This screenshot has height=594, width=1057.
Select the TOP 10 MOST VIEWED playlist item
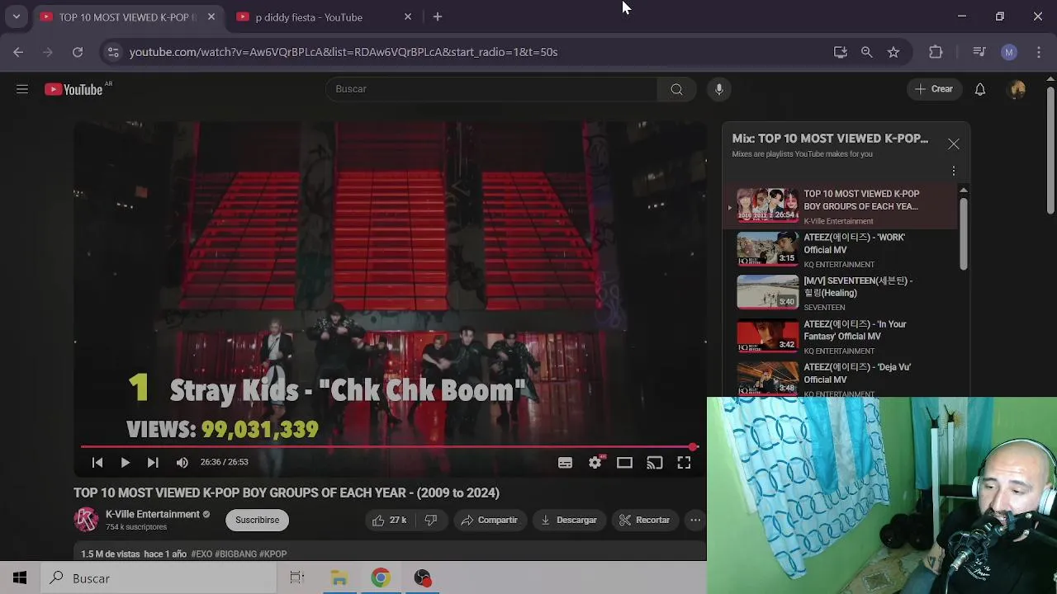842,206
